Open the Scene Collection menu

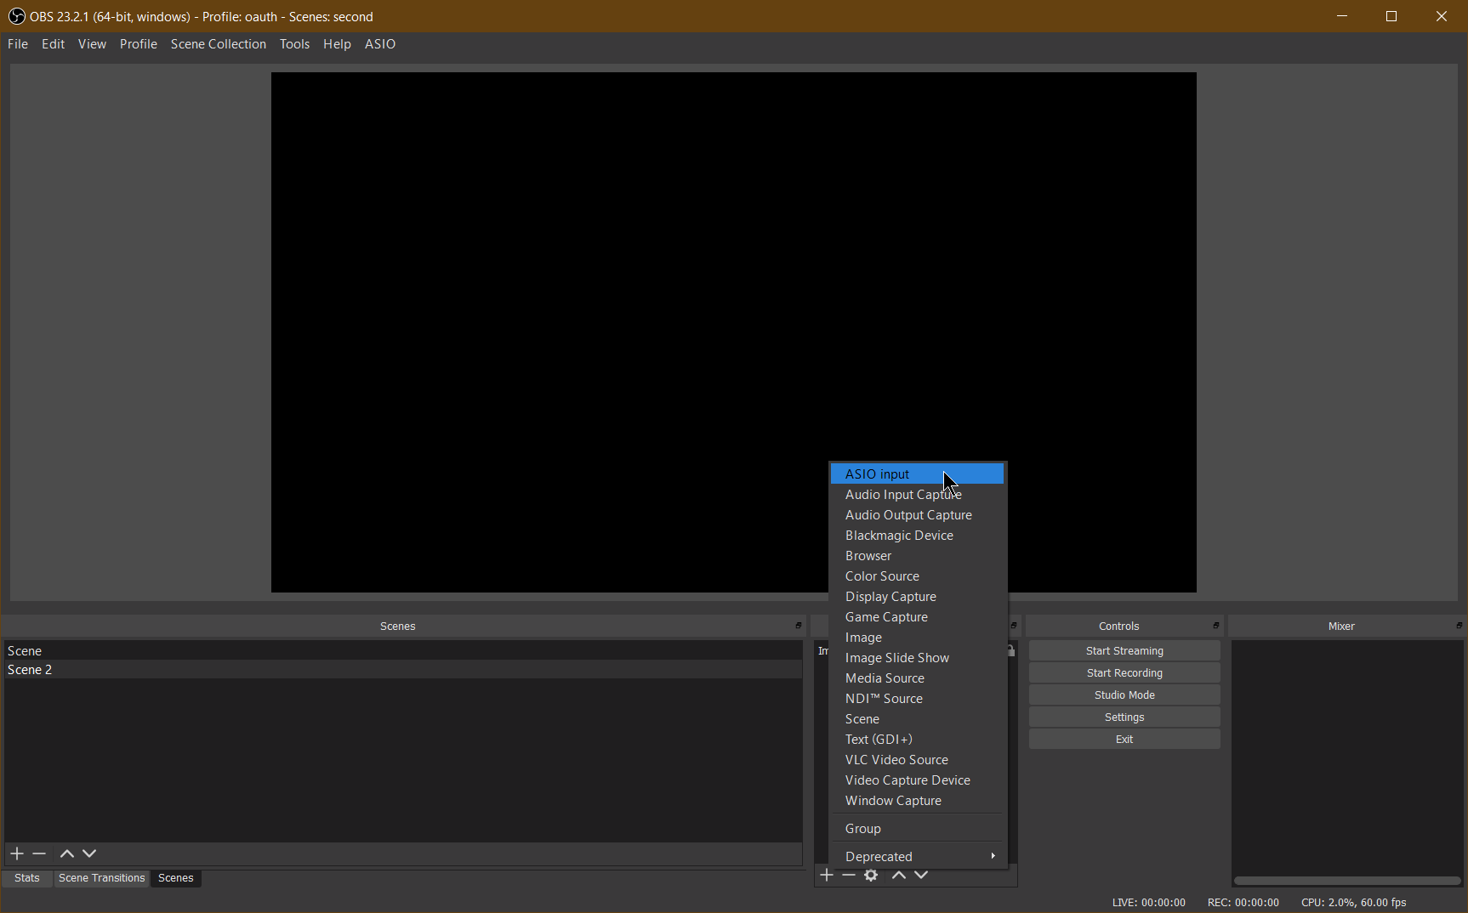(x=219, y=44)
